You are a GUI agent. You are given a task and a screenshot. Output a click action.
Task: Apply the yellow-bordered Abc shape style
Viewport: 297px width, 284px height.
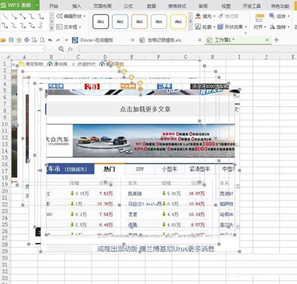pos(178,22)
